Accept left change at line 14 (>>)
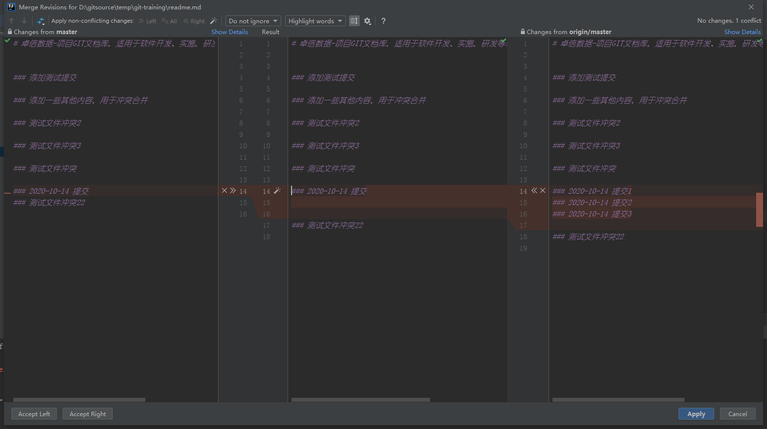The image size is (767, 429). pyautogui.click(x=233, y=191)
